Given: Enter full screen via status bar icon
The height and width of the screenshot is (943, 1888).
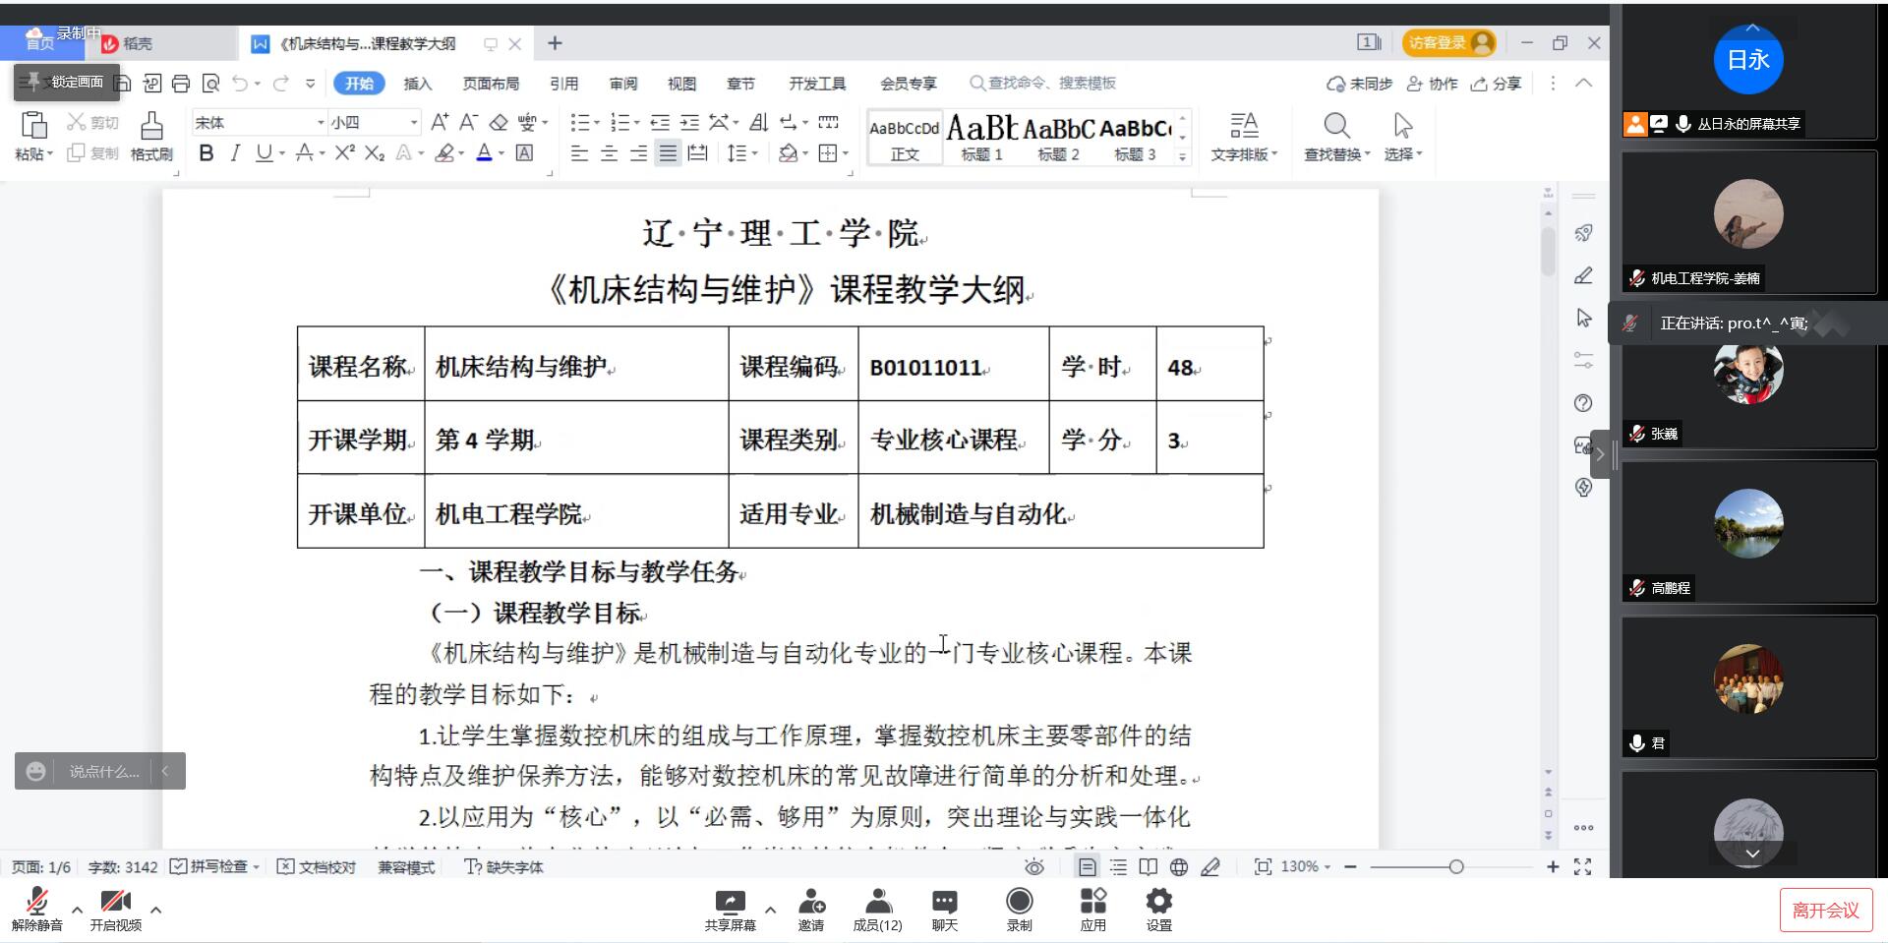Looking at the screenshot, I should [1582, 866].
